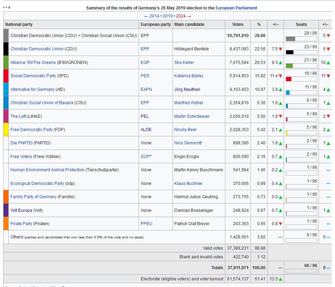Follow the red 2024 election link
The height and width of the screenshot is (287, 335).
181,16
